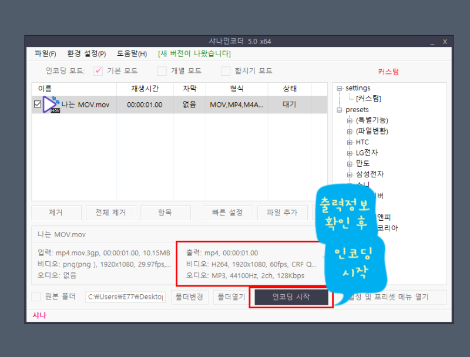Image resolution: width=470 pixels, height=357 pixels.
Task: Open the 도움말(H) menu
Action: pos(132,53)
